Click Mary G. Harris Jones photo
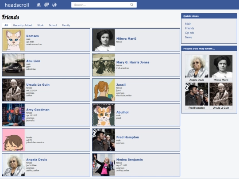The image size is (239, 179). (x=104, y=65)
